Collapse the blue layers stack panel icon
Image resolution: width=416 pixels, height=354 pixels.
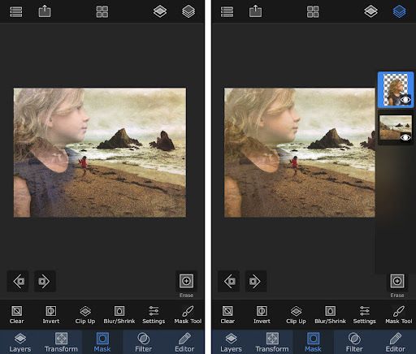(x=399, y=11)
